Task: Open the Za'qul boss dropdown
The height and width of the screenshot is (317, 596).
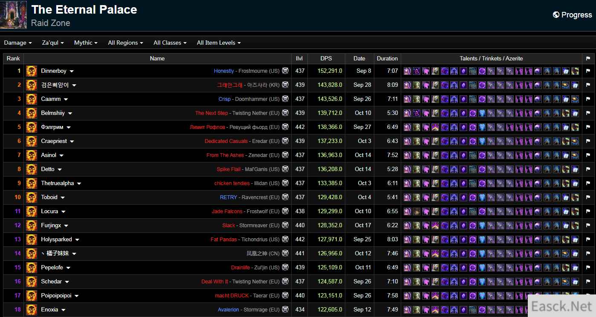Action: point(53,43)
